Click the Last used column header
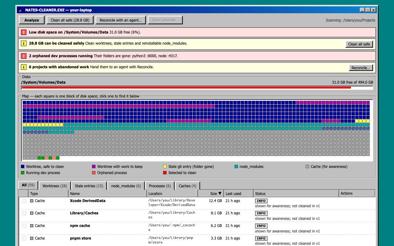 click(x=238, y=193)
